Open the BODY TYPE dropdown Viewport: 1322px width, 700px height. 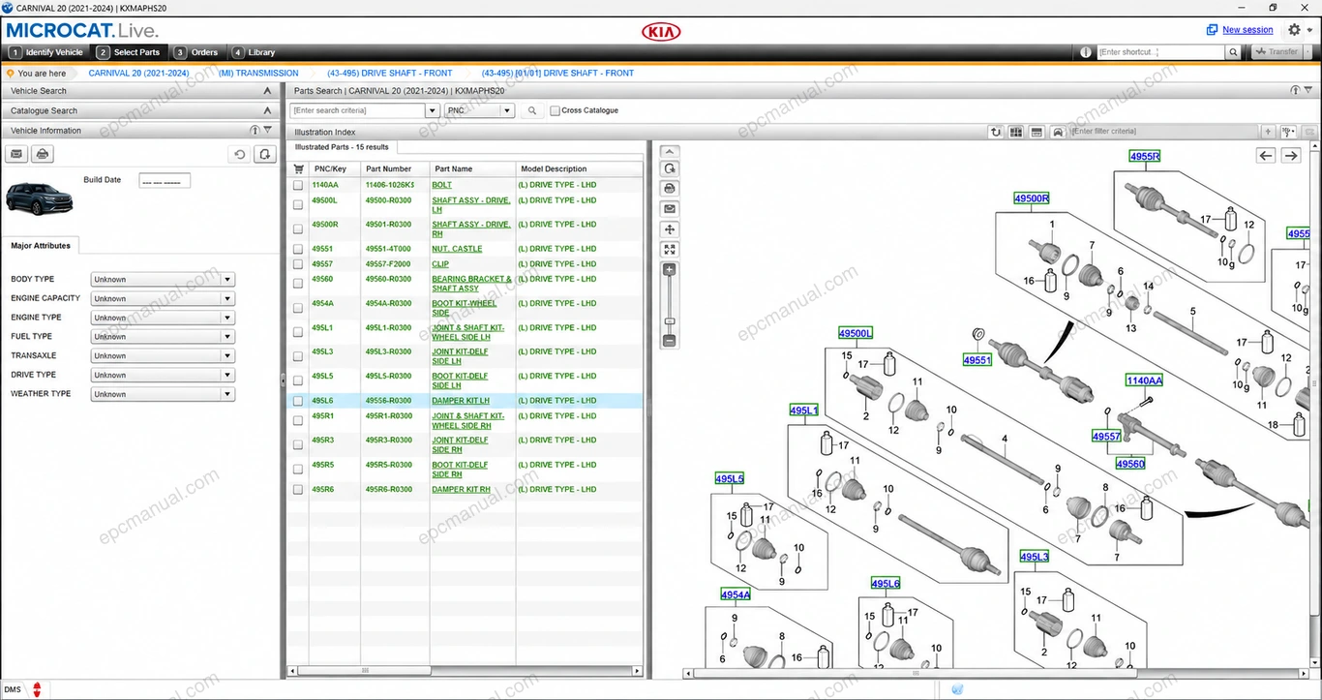point(163,280)
